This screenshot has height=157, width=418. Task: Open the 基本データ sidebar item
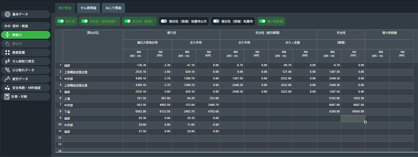25,14
